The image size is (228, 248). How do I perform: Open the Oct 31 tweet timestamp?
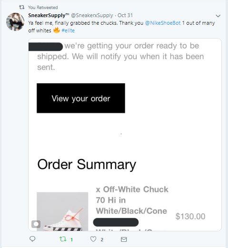tap(125, 15)
